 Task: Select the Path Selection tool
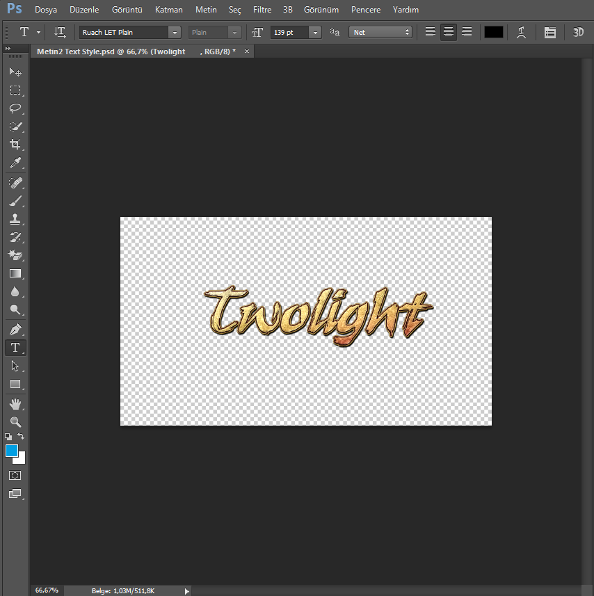point(15,366)
